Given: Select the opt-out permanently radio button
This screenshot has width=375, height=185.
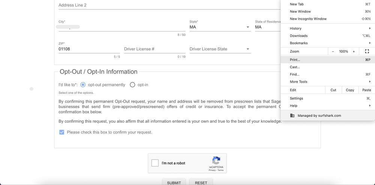Looking at the screenshot, I should pos(83,85).
